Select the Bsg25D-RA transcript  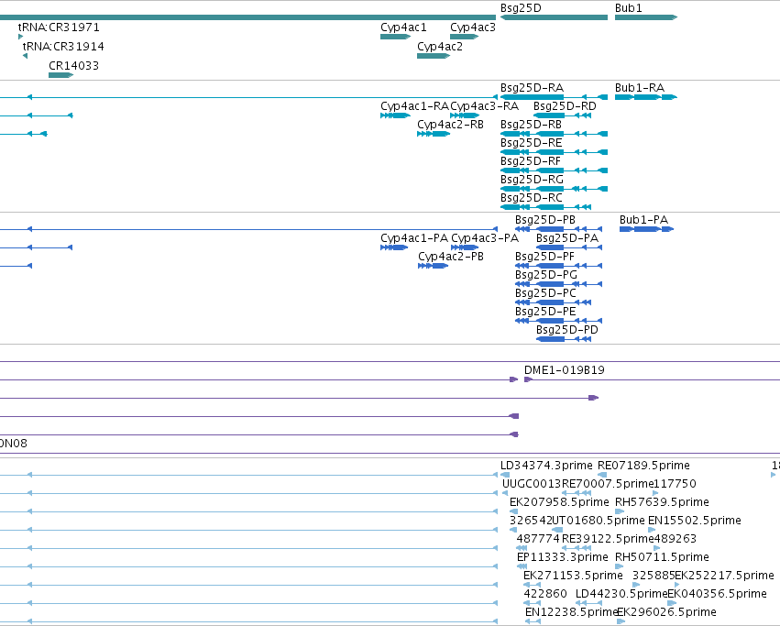click(x=554, y=97)
